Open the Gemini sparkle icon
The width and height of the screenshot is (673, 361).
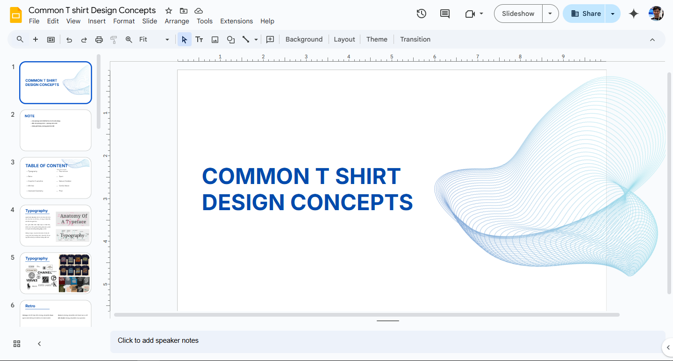coord(634,14)
